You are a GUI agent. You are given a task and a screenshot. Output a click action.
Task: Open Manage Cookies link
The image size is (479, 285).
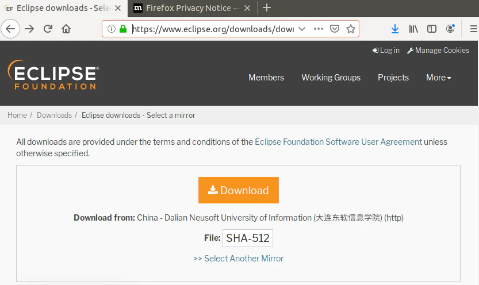pyautogui.click(x=438, y=50)
